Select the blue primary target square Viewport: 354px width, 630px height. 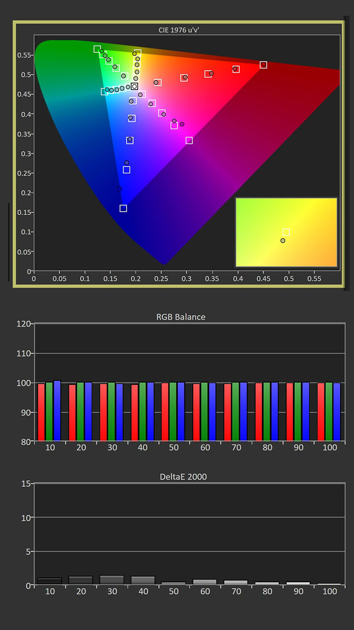(123, 208)
